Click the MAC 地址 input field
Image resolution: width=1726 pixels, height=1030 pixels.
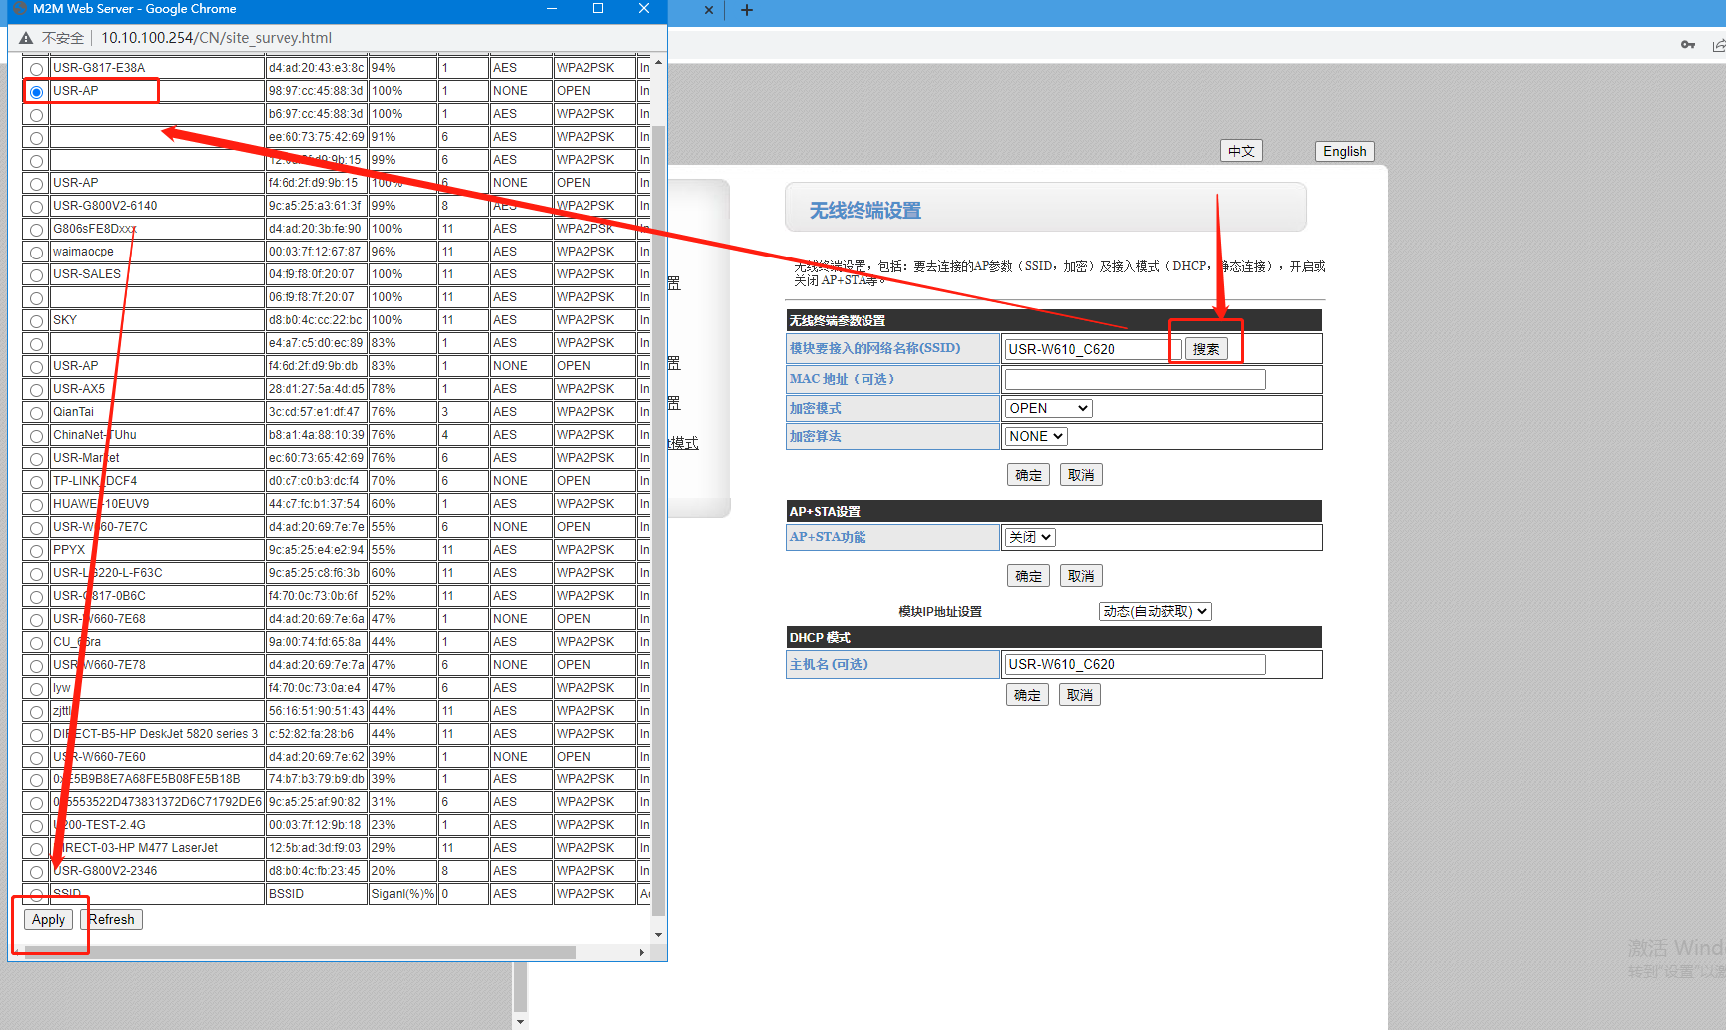coord(1134,379)
